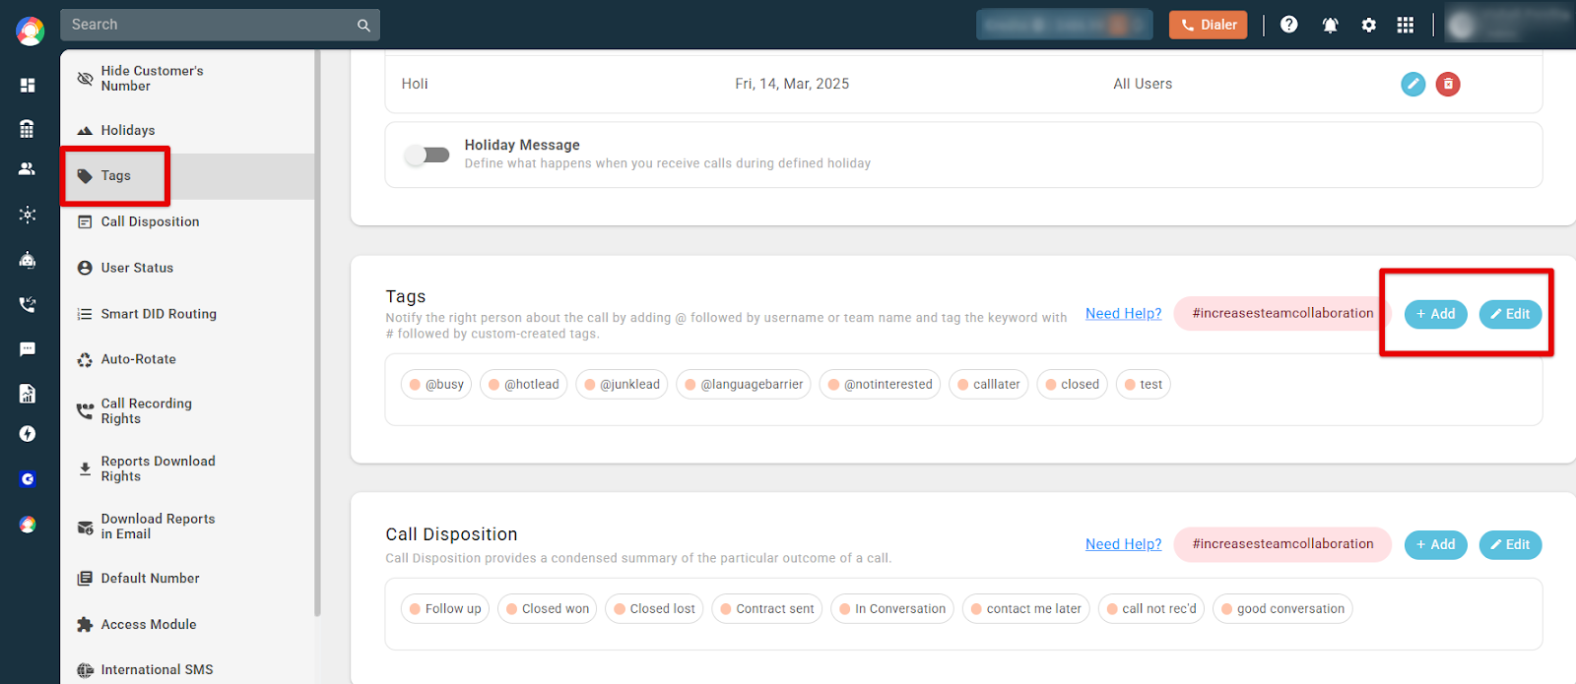Open the notifications bell icon

coord(1330,26)
